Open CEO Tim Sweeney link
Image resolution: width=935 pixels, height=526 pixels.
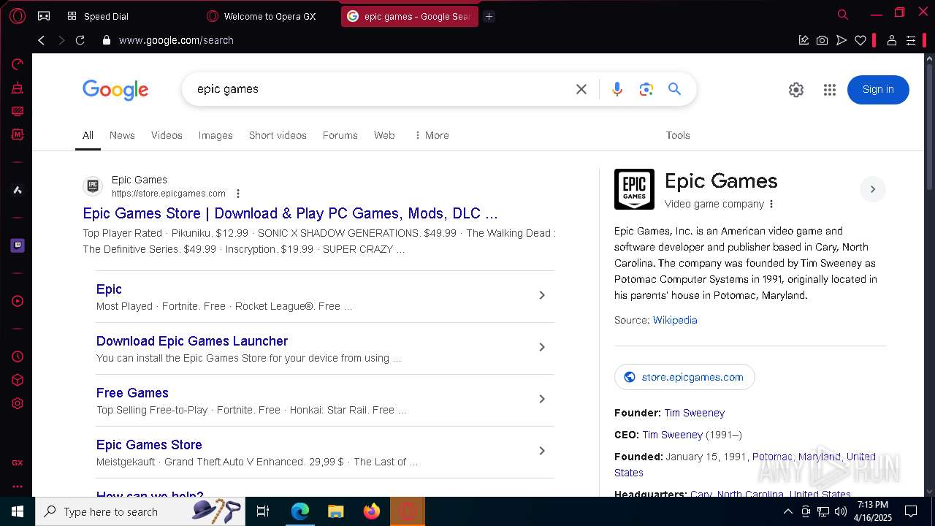673,435
